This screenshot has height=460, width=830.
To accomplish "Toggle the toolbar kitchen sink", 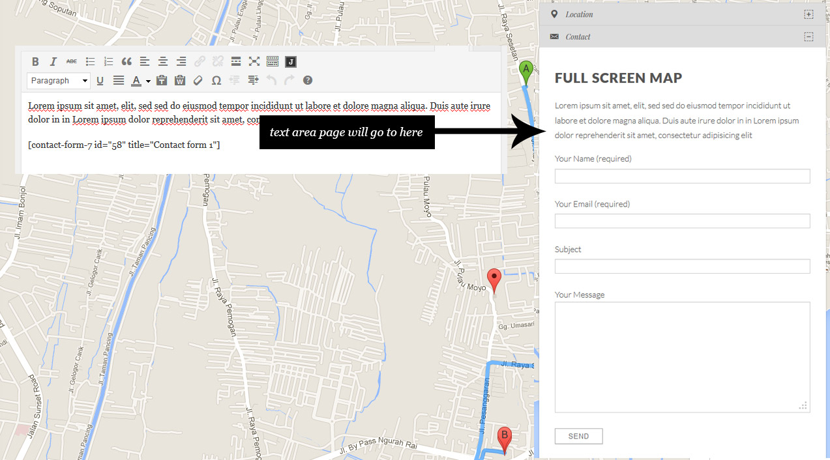I will (x=273, y=62).
